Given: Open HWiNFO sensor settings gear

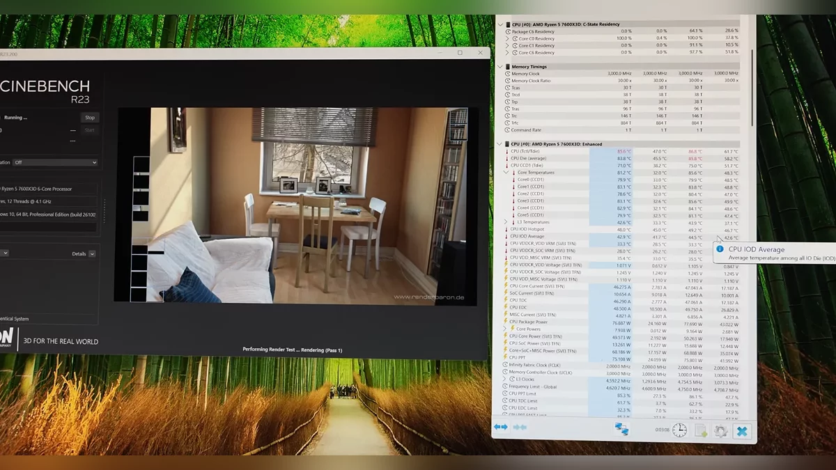Looking at the screenshot, I should click(x=721, y=432).
